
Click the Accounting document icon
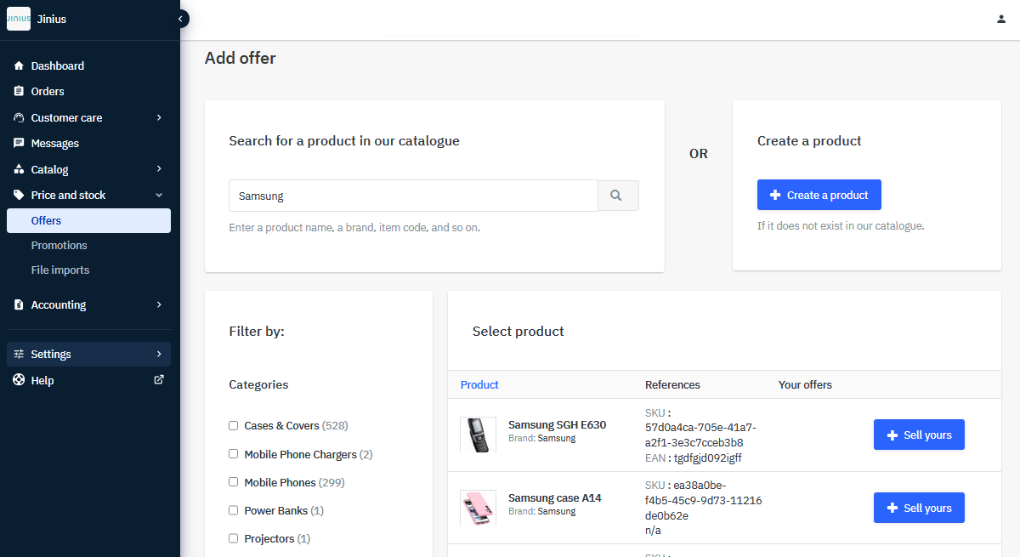point(19,304)
